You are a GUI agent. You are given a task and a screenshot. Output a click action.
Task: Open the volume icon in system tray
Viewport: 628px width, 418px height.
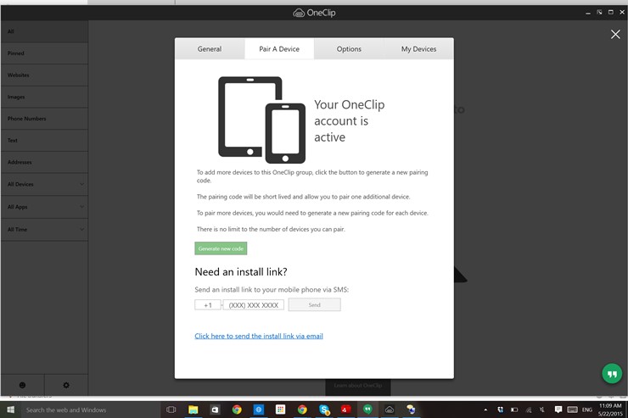[x=542, y=410]
